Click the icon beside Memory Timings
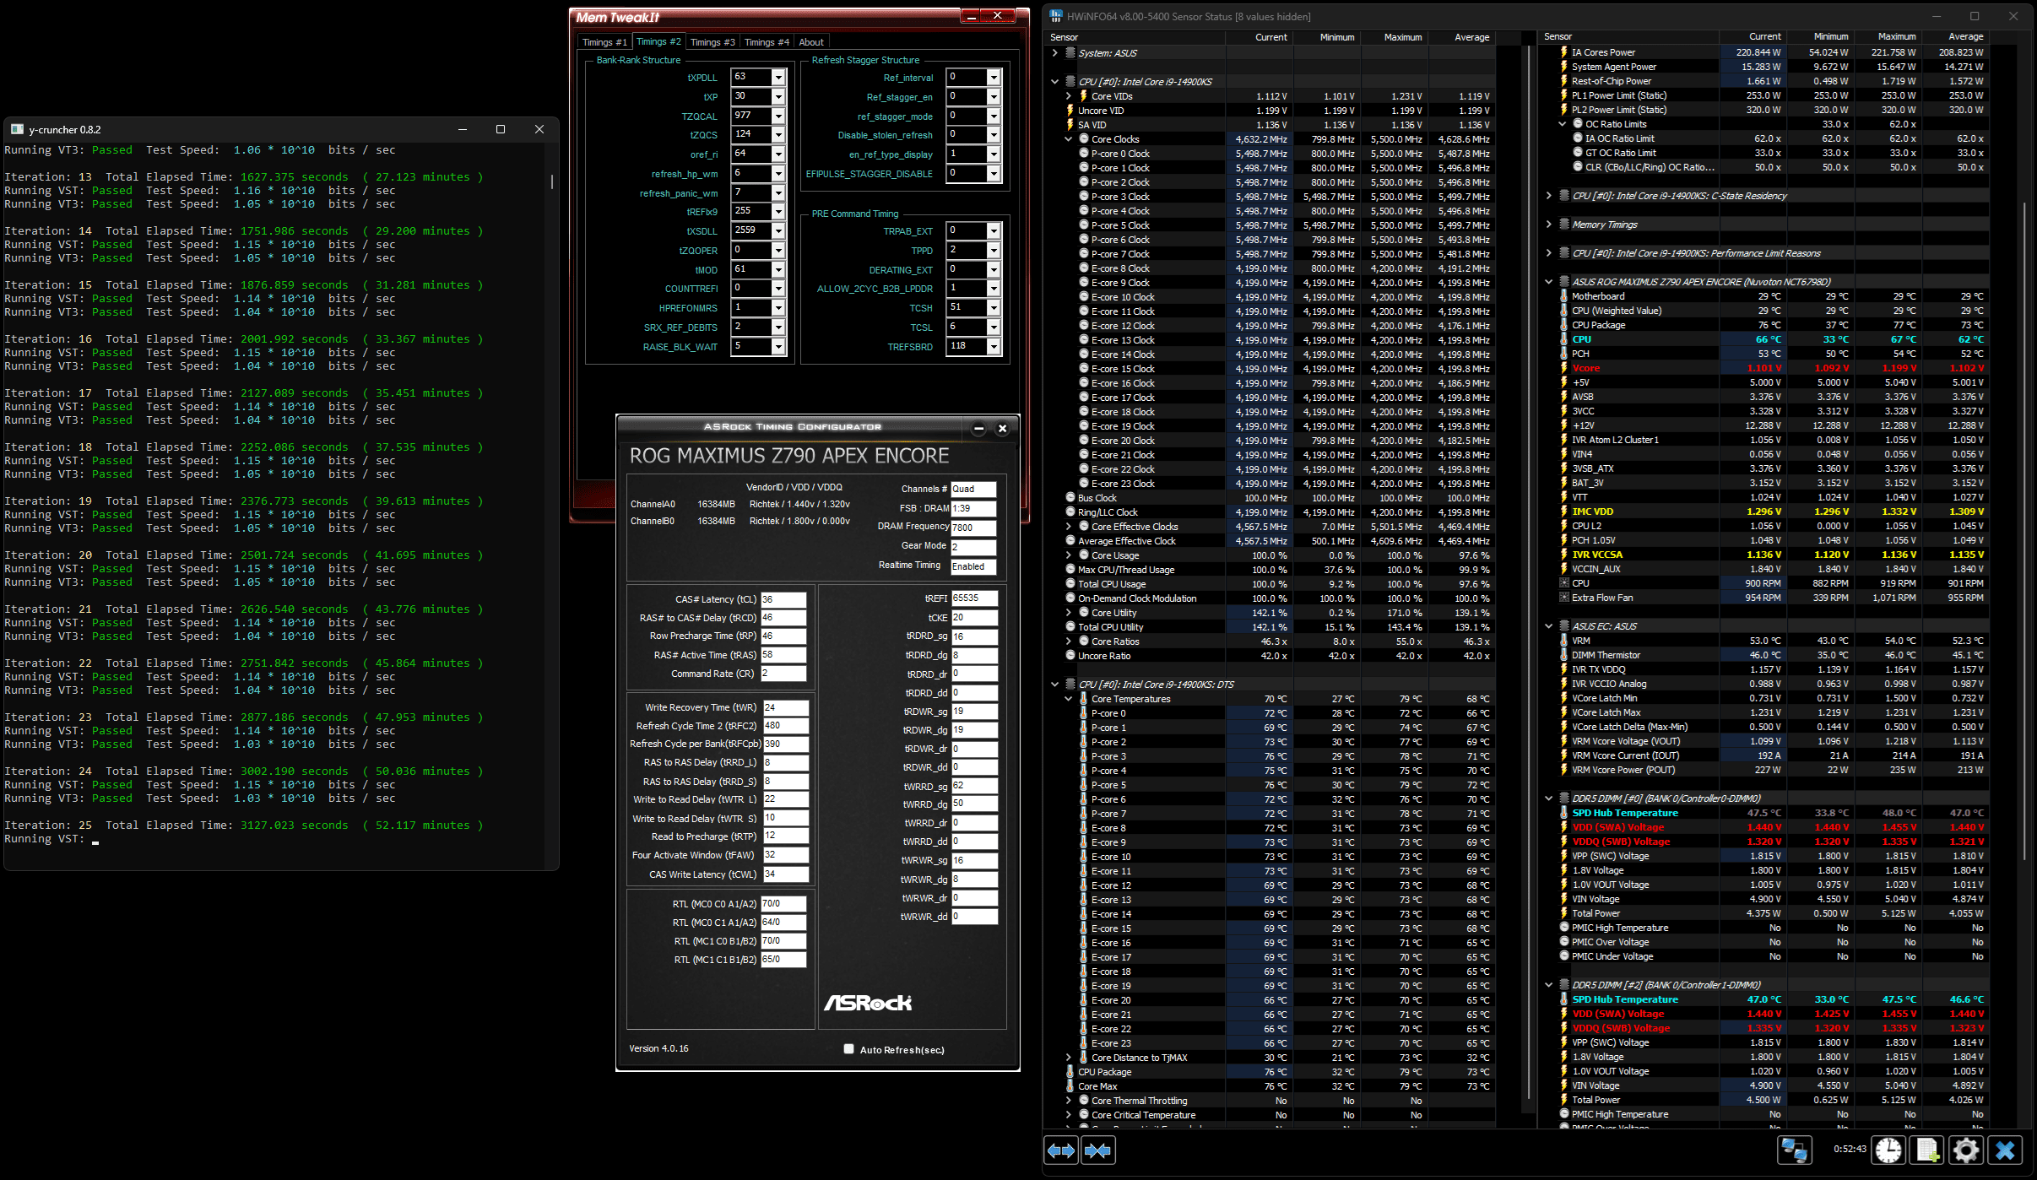The width and height of the screenshot is (2037, 1180). point(1563,225)
